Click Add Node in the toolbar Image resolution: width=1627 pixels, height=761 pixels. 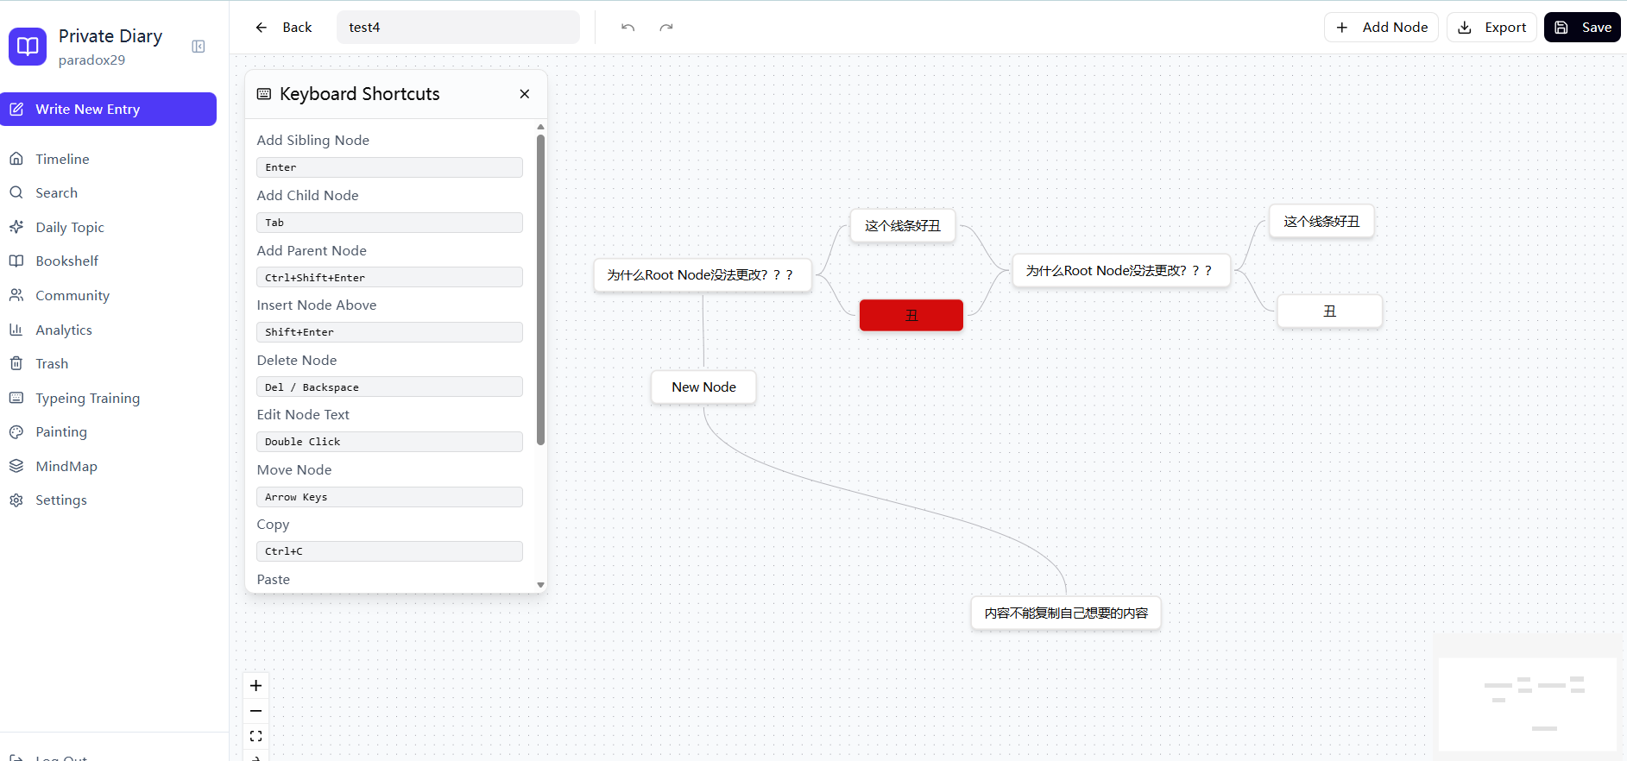click(x=1381, y=28)
